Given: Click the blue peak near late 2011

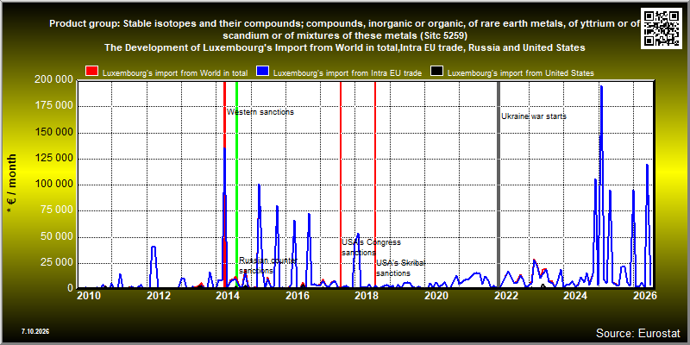Looking at the screenshot, I should point(154,247).
